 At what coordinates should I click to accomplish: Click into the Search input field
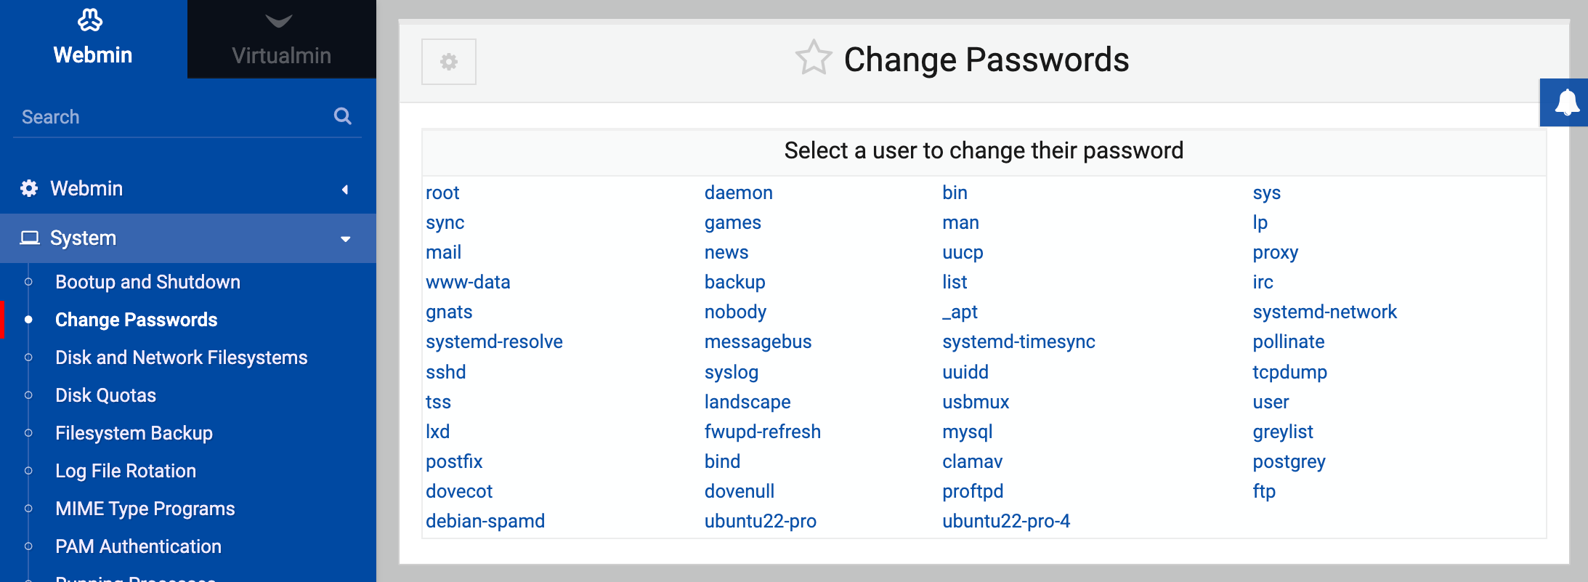[174, 116]
